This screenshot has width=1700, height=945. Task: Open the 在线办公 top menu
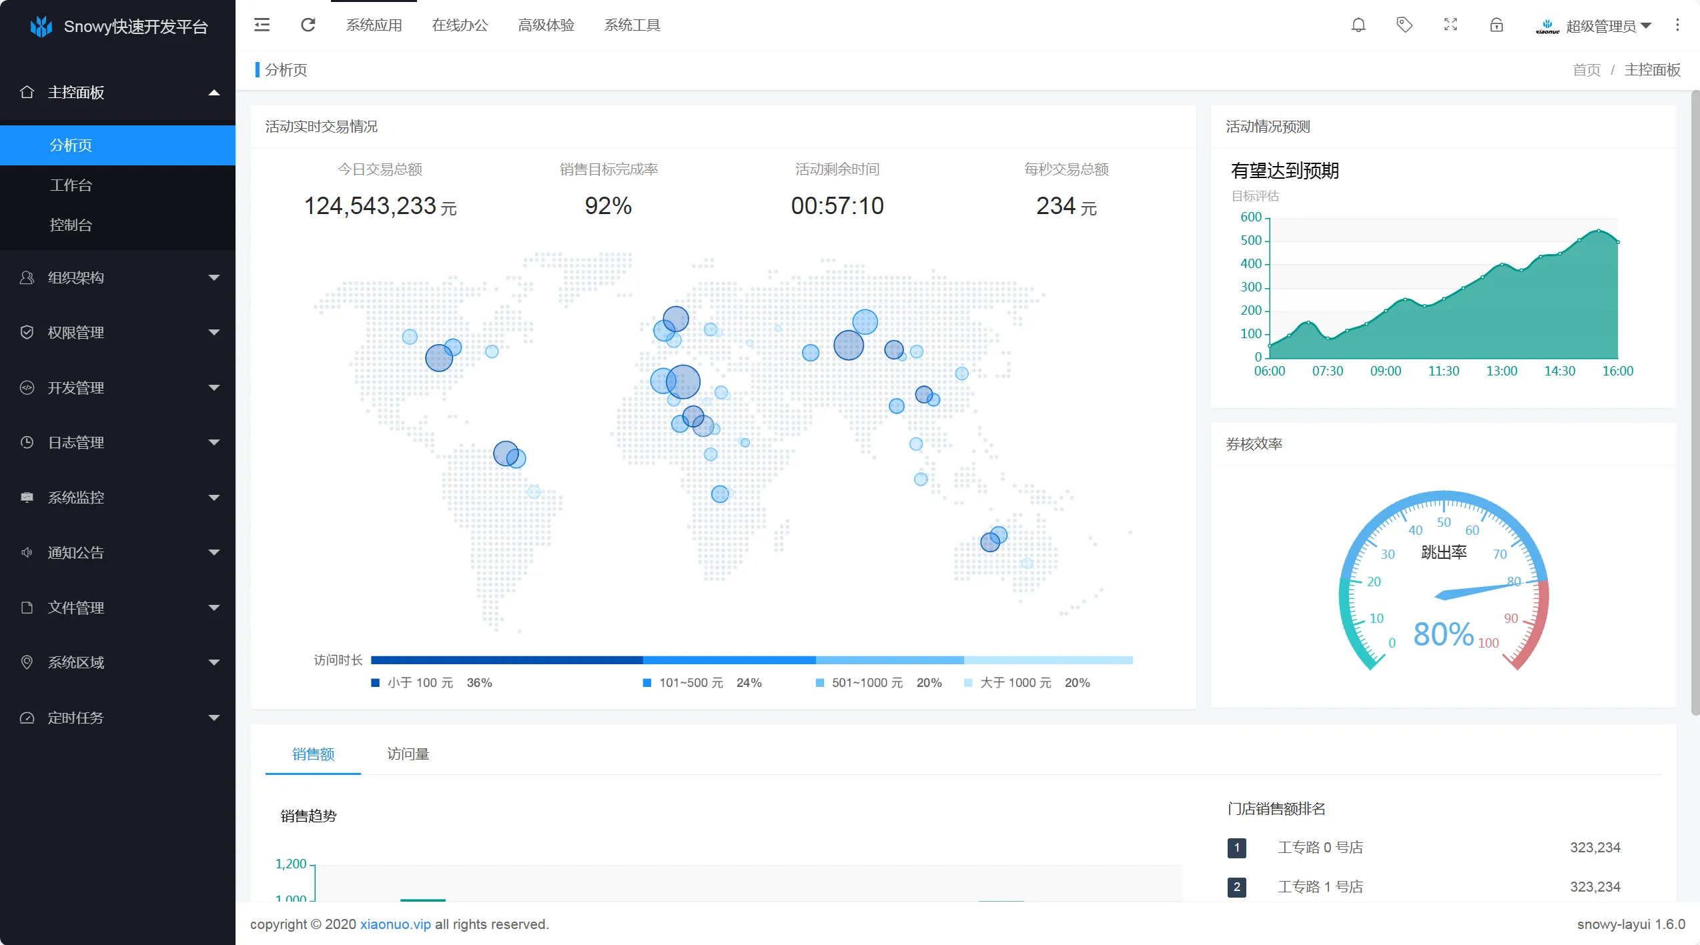coord(460,25)
